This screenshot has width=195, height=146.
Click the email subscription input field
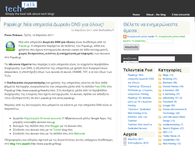pos(160,41)
